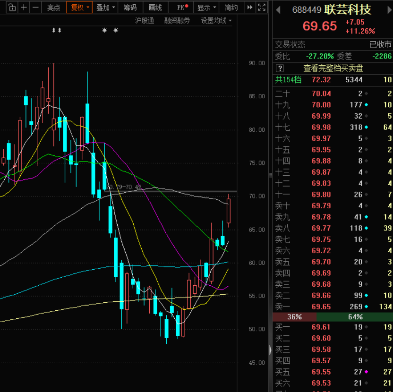The height and width of the screenshot is (392, 393).
Task: Click the green 64% sell ratio bar
Action: 355,317
